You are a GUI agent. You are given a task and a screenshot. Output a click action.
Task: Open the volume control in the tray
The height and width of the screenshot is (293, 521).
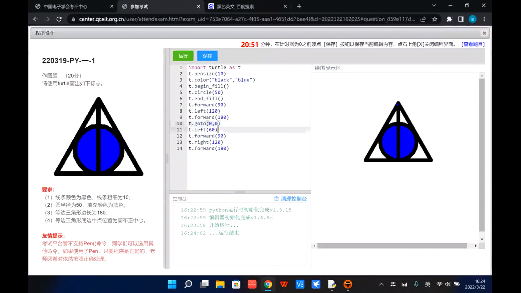[448, 284]
